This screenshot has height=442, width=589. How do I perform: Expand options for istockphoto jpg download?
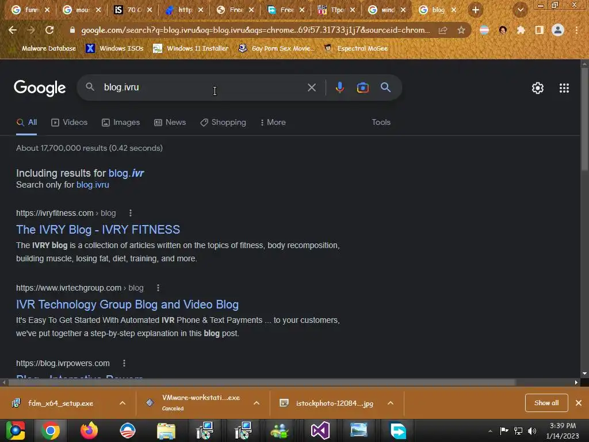click(391, 403)
